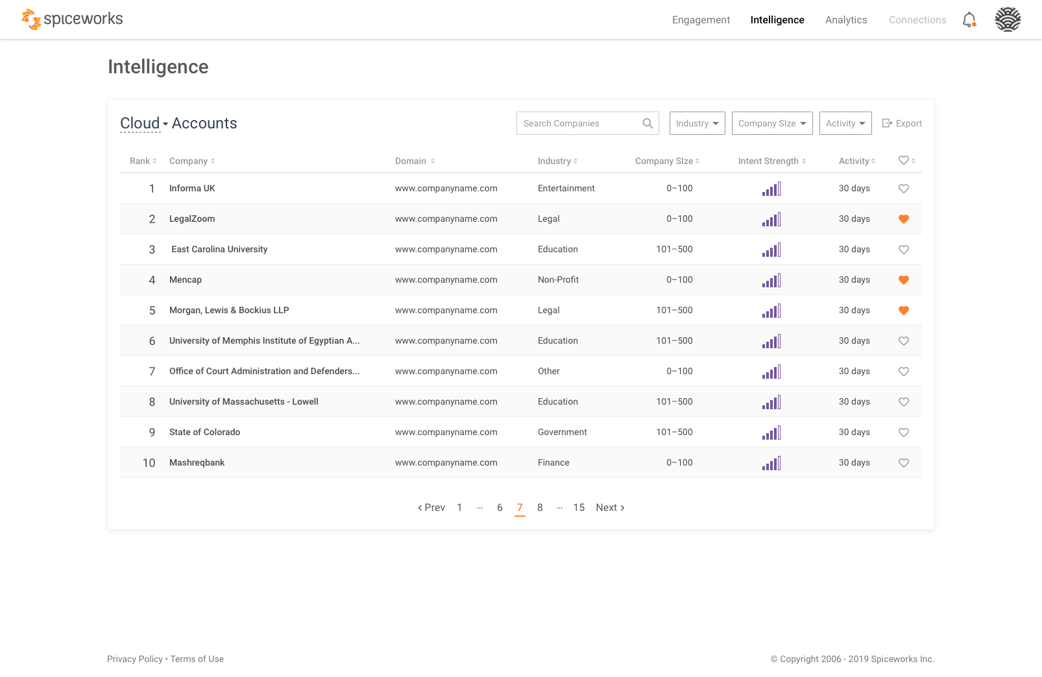Favorite Office of Court Administration row

[x=904, y=372]
